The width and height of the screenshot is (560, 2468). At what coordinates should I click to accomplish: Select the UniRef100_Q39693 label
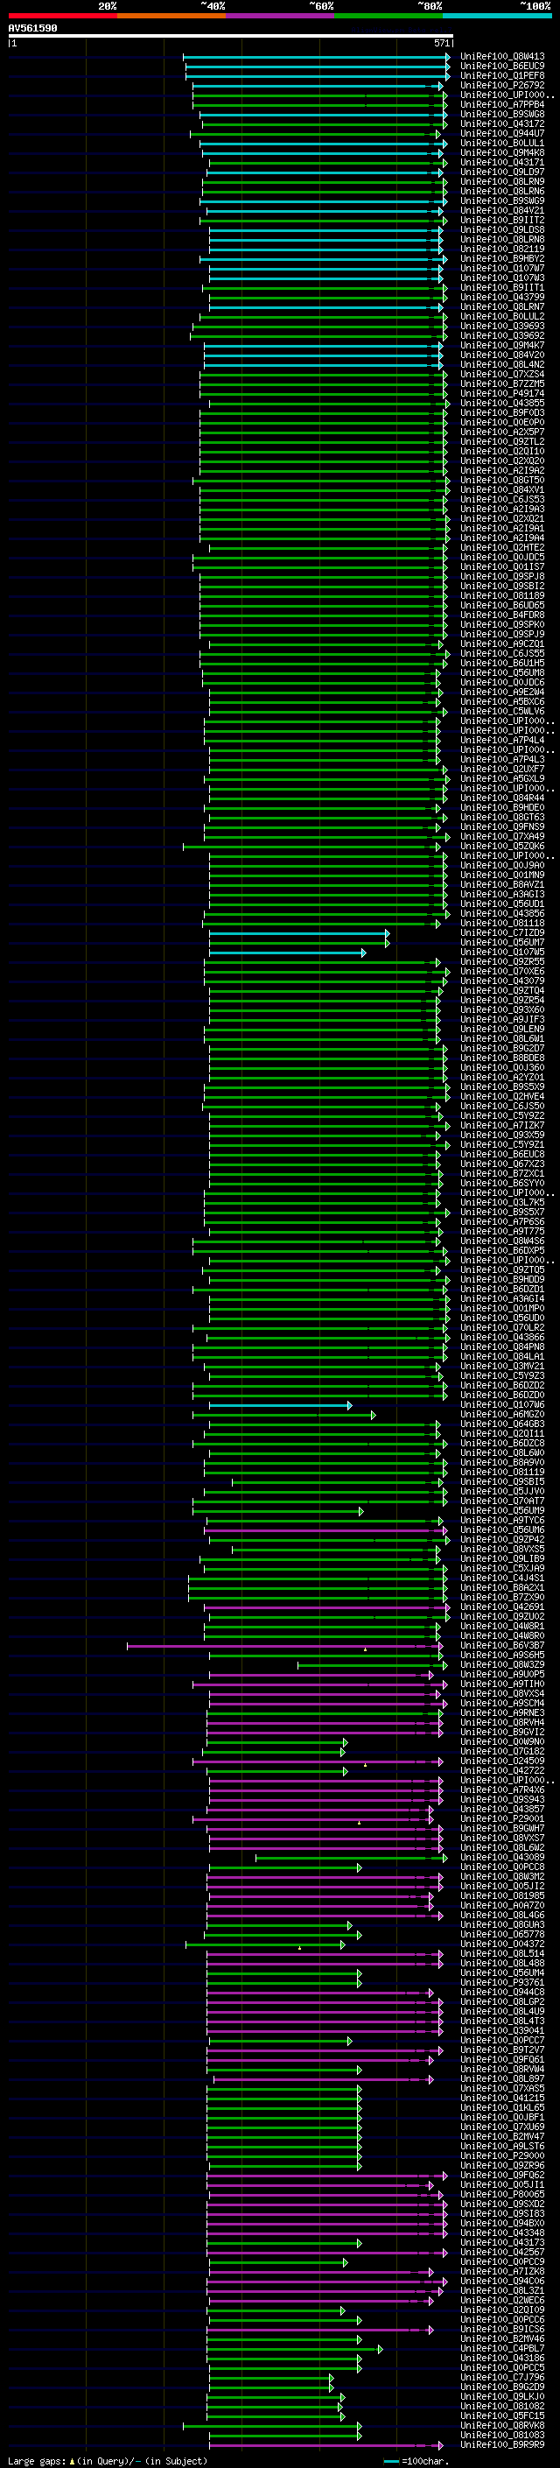[501, 326]
